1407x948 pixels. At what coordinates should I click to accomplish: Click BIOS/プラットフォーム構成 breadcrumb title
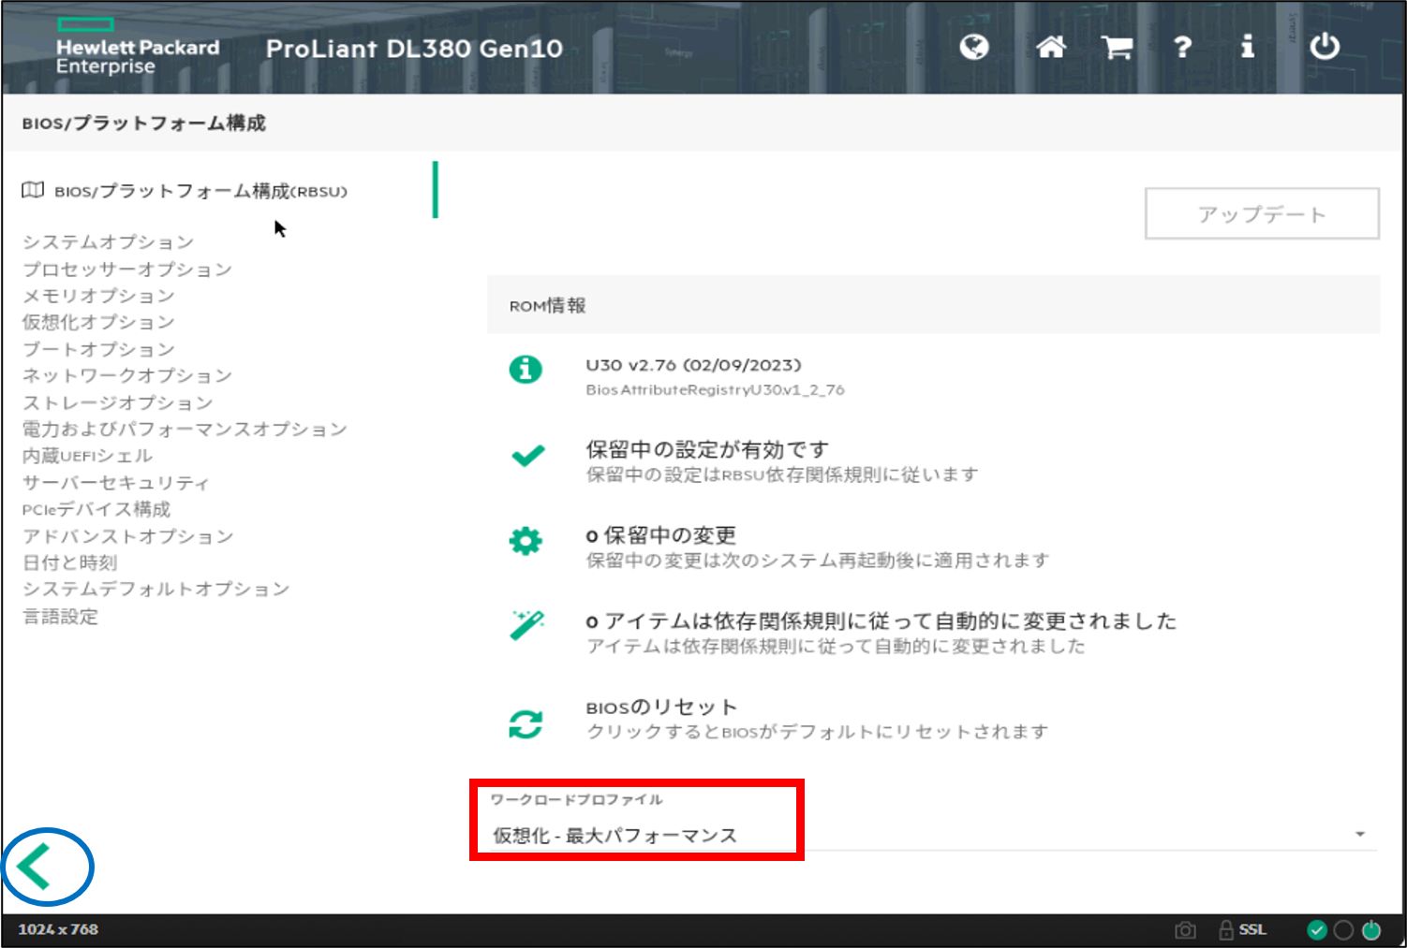pos(144,124)
